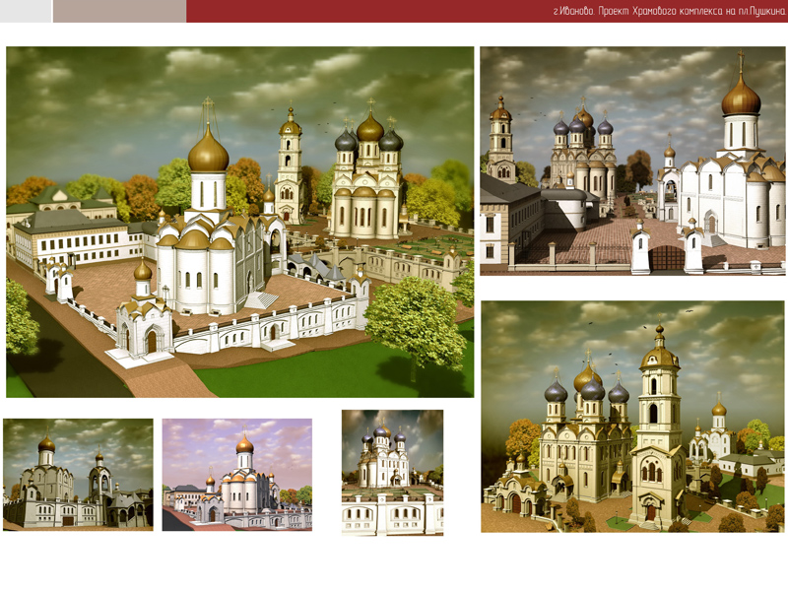Pick the mauve-brown header block
This screenshot has width=788, height=591.
pos(118,11)
